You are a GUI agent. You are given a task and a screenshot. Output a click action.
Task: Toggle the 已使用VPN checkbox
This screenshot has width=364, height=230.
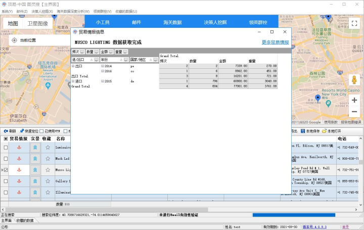pyautogui.click(x=41, y=131)
